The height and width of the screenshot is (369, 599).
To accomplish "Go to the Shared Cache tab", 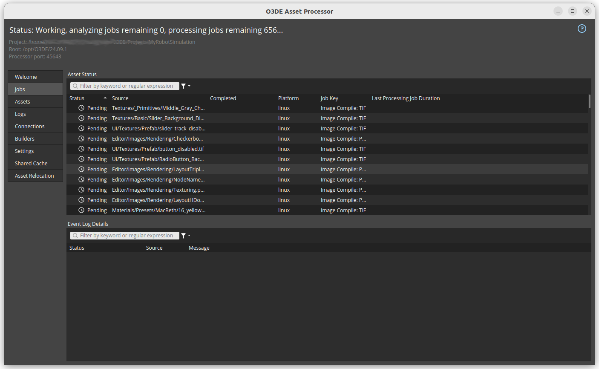I will pyautogui.click(x=35, y=164).
